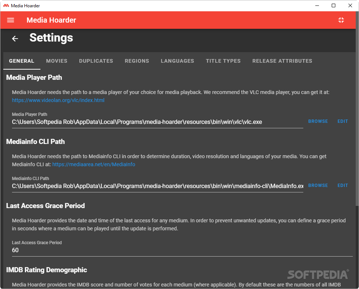Click the Media Player Path input field

158,122
